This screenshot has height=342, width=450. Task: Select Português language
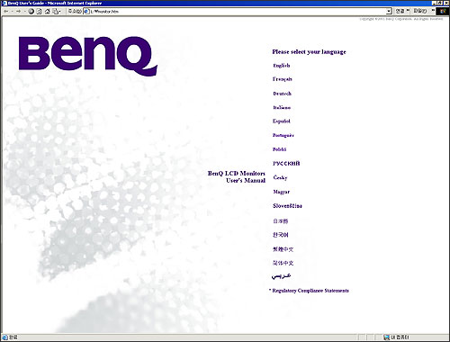(x=283, y=135)
